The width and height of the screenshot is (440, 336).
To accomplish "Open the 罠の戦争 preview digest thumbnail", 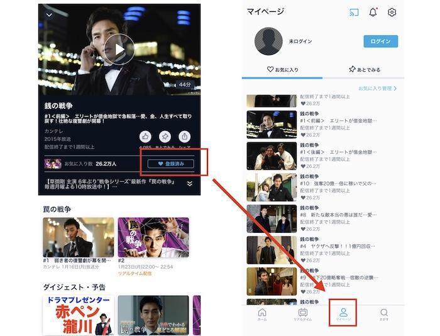I will click(x=153, y=315).
